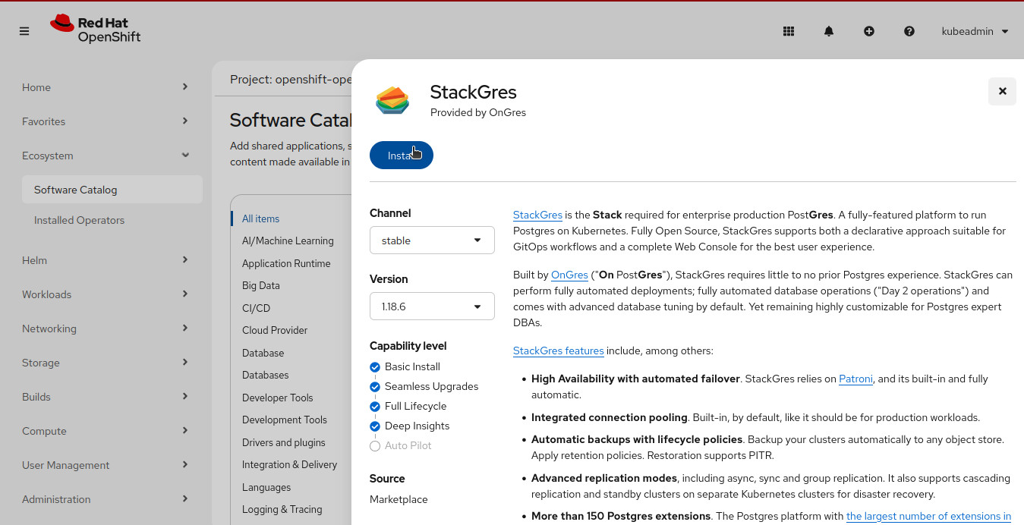Click the Basic Install check icon

coord(375,367)
